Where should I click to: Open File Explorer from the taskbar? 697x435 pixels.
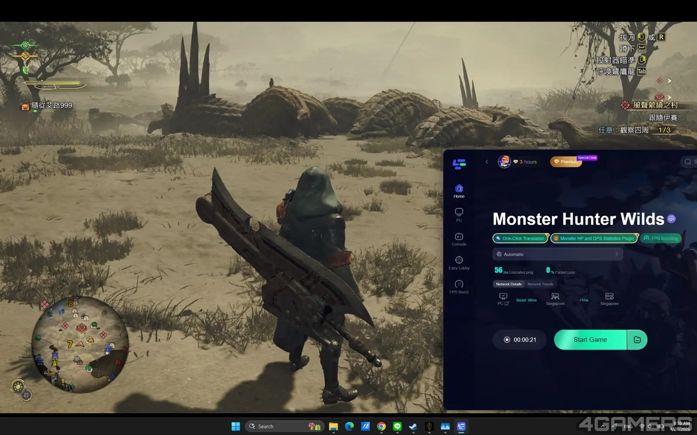333,426
